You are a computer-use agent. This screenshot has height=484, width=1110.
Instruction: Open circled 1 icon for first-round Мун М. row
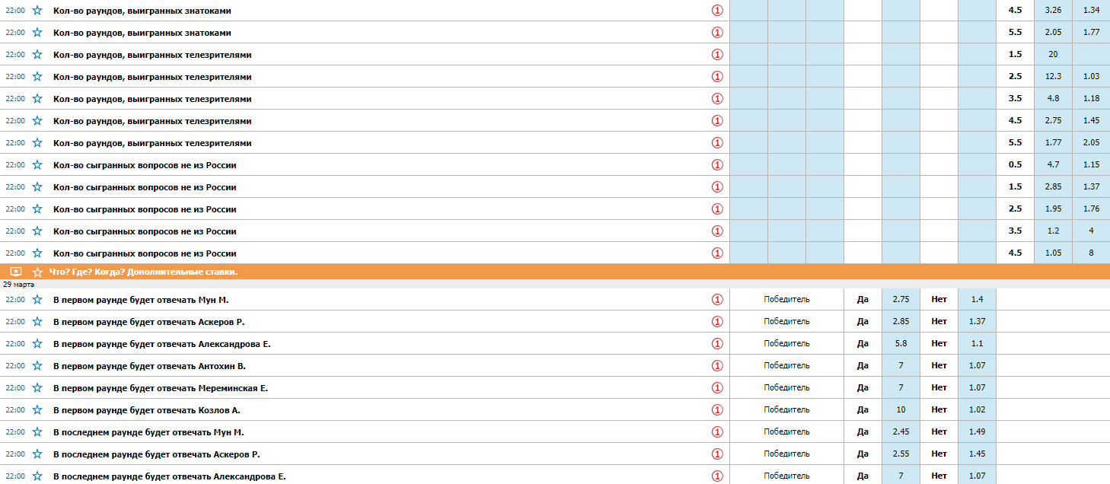716,300
